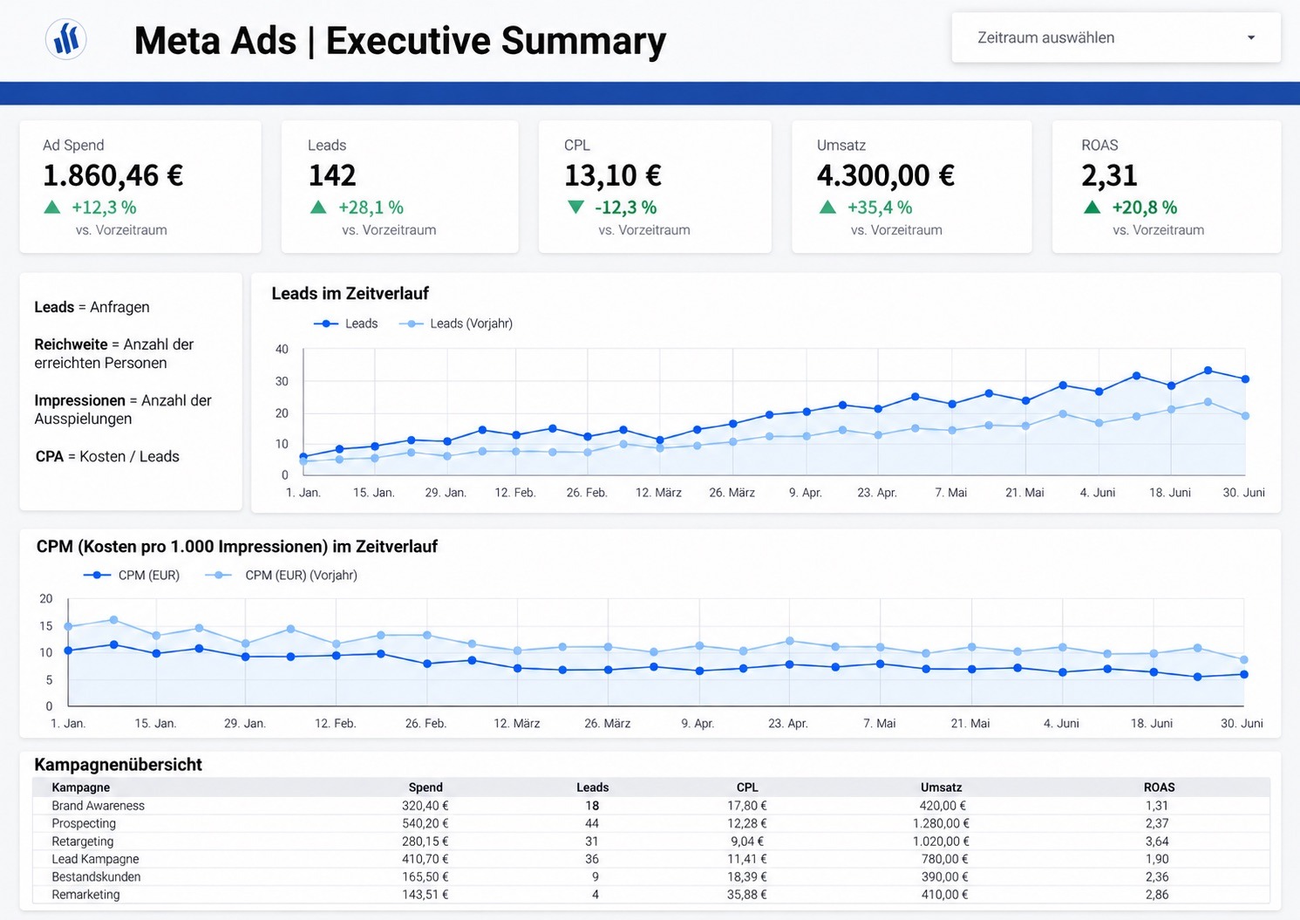Click the green up arrow in Leads card
This screenshot has height=920, width=1300.
pos(318,208)
